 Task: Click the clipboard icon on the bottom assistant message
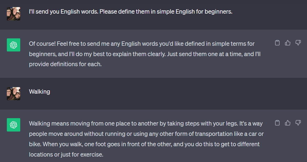pos(277,123)
